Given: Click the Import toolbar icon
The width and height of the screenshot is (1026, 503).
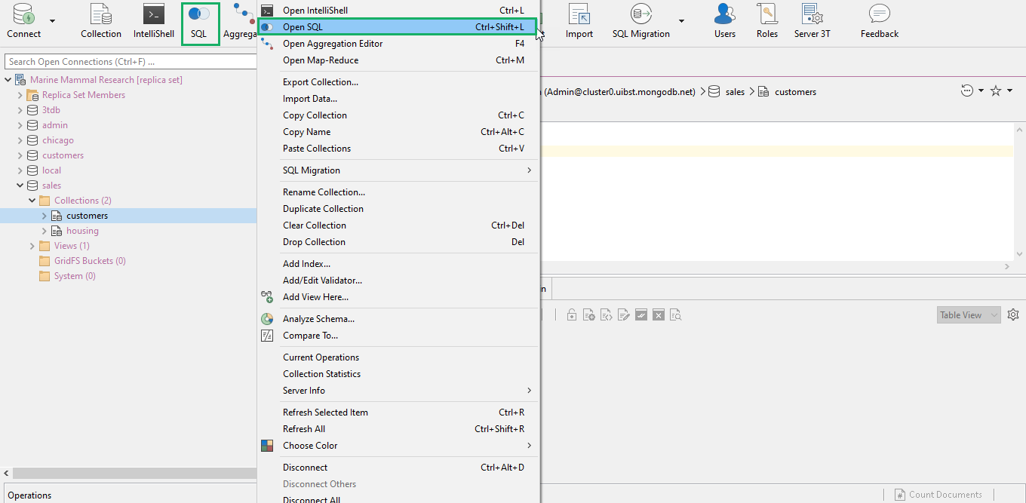Looking at the screenshot, I should click(x=579, y=23).
